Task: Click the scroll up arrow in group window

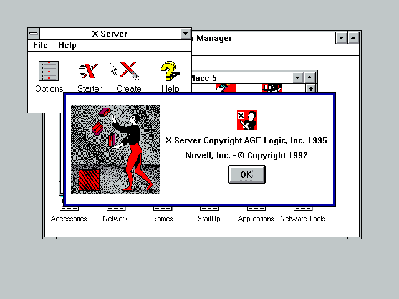Action: coord(310,88)
